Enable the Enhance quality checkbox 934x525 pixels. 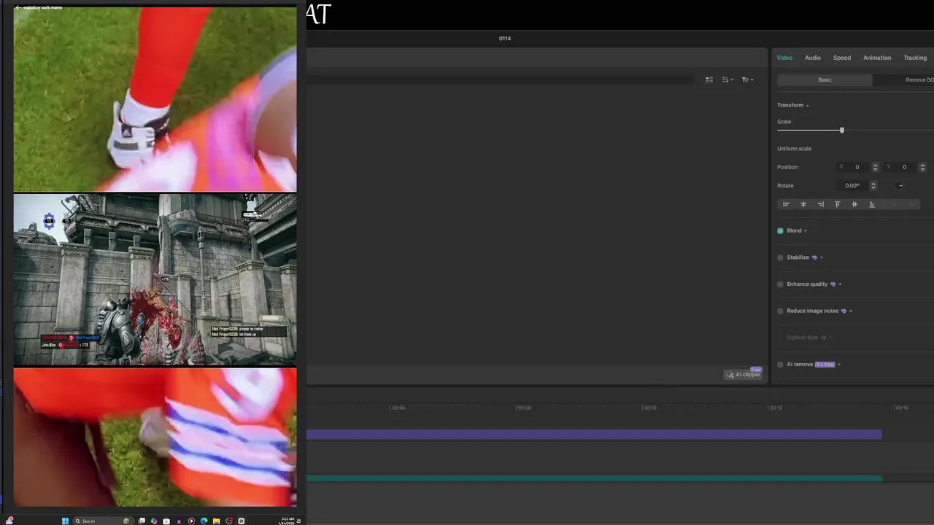(x=780, y=284)
